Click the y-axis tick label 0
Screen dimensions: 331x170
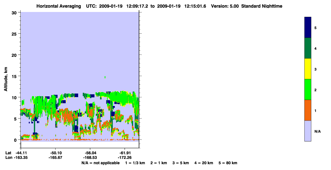(x=16, y=140)
